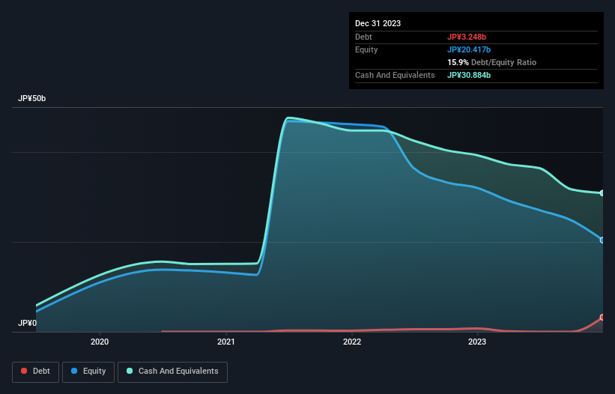Click the 2022 x-axis label
Viewport: 615px width, 394px height.
click(x=352, y=342)
